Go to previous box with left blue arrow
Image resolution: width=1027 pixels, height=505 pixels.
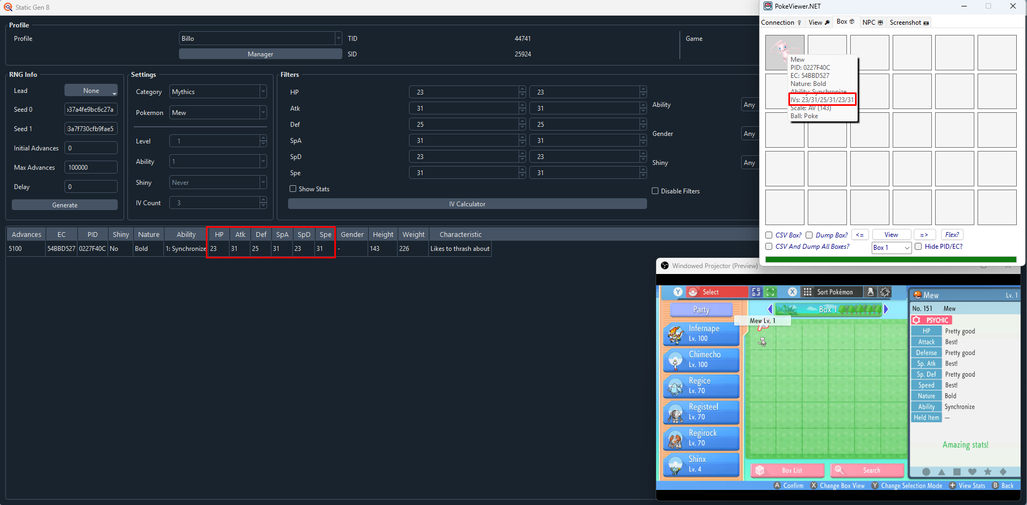(x=770, y=309)
